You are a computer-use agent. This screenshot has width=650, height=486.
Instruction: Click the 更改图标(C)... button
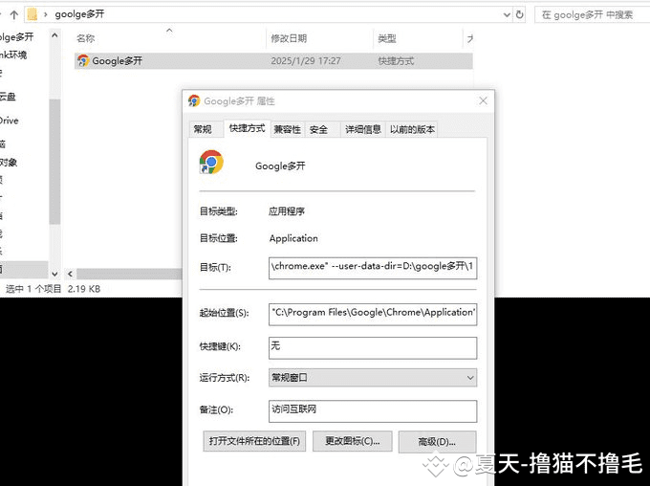352,441
